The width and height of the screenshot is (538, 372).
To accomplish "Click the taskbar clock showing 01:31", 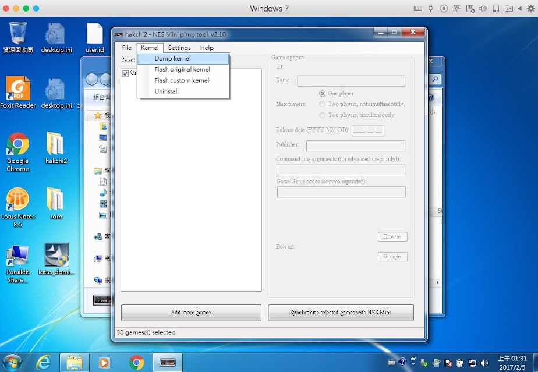I will [512, 363].
